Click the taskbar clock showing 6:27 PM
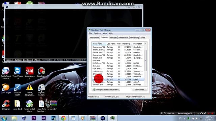Screen dimensions: 216x121 pyautogui.click(x=209, y=118)
